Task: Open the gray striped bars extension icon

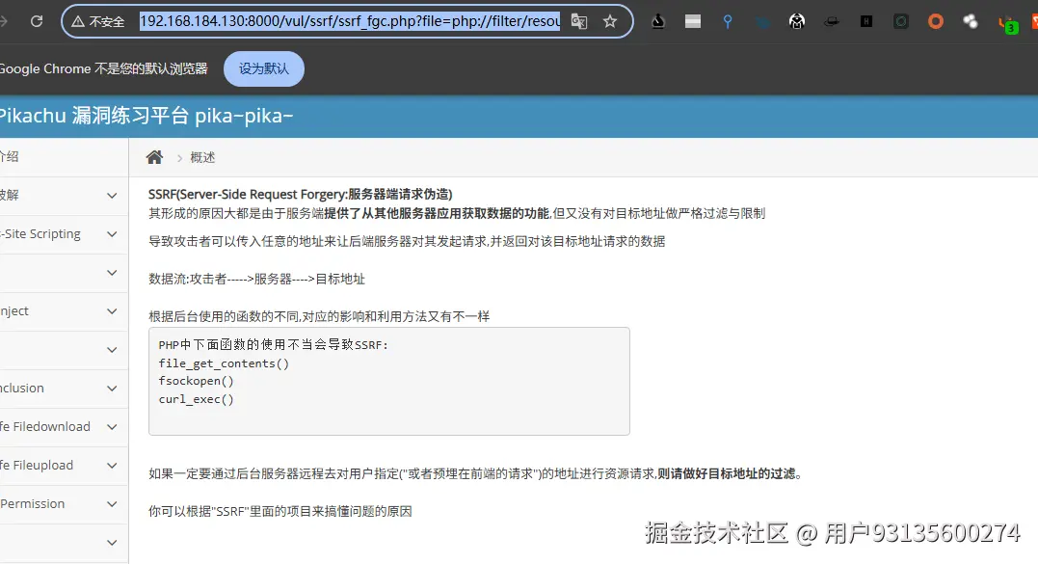Action: point(693,21)
